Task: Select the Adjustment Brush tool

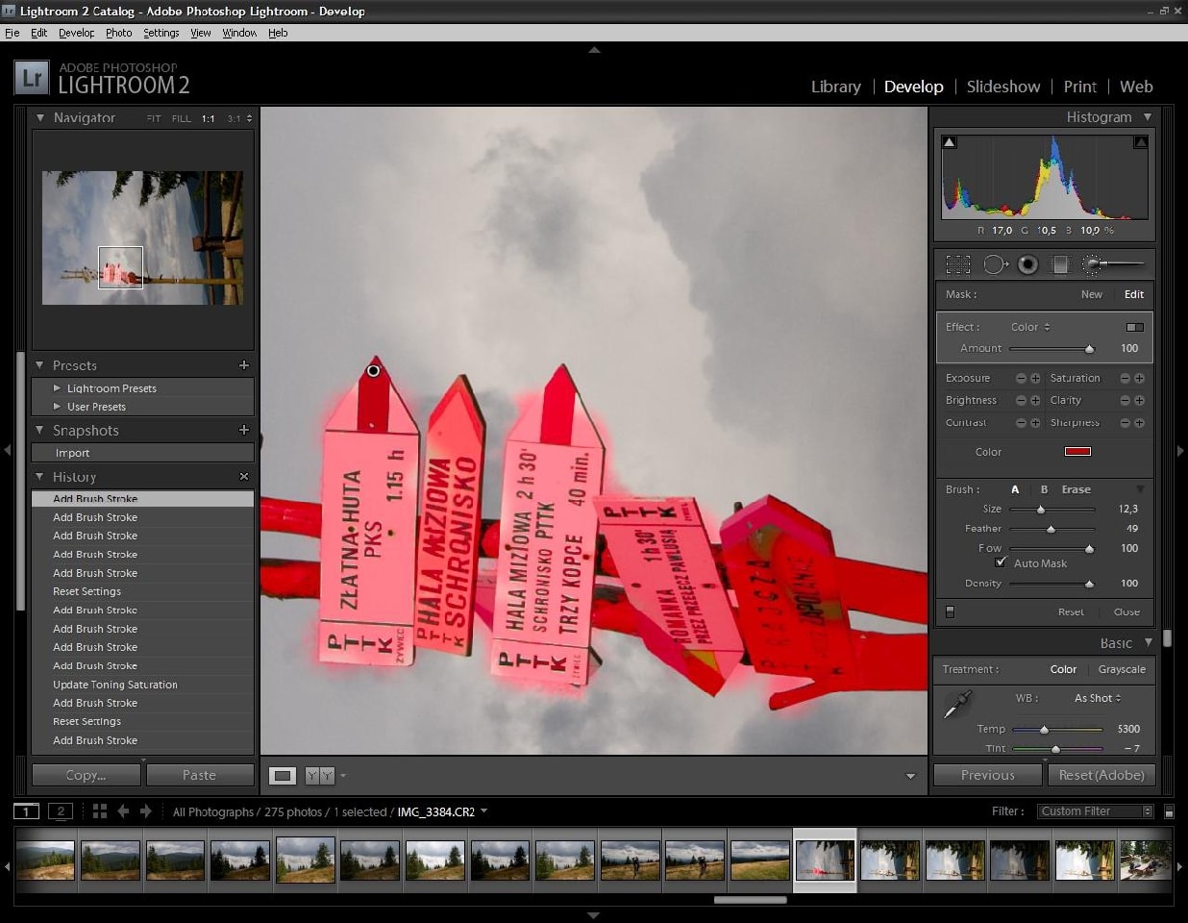Action: pyautogui.click(x=1113, y=263)
